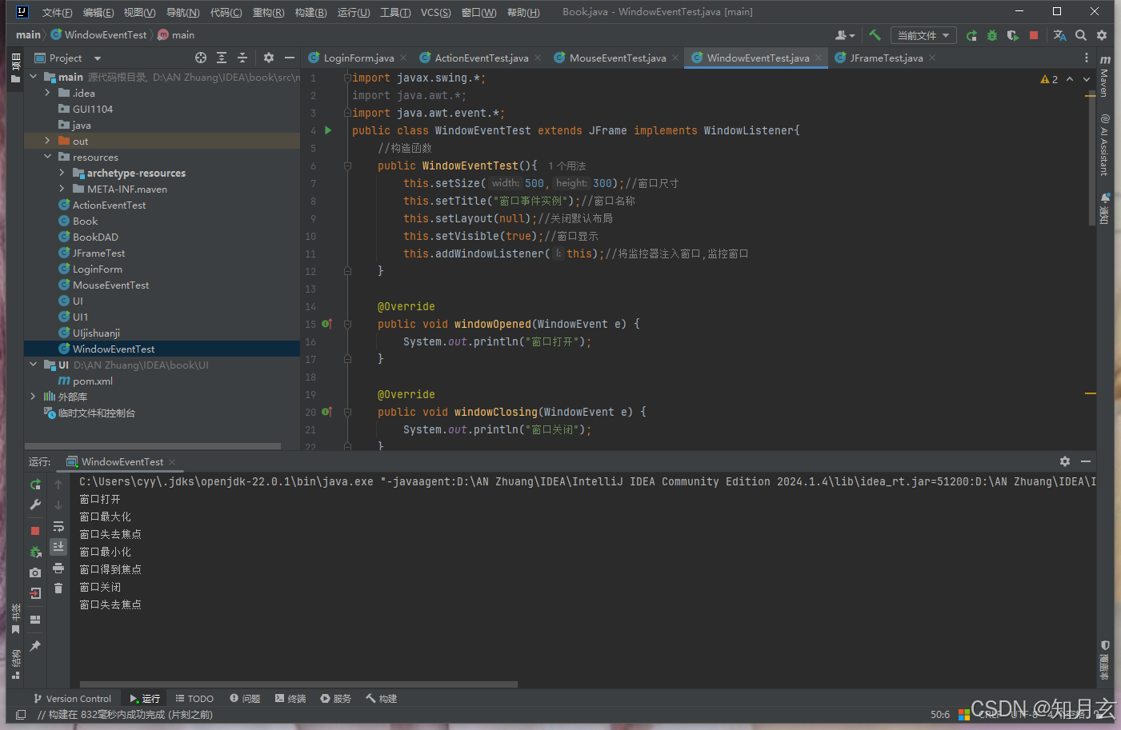Rerun the WindowEventTest program

(34, 484)
